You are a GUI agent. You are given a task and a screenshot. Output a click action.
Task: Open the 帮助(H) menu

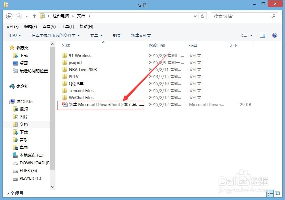86,27
